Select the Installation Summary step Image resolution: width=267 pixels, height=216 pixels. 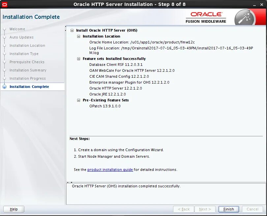pos(28,70)
